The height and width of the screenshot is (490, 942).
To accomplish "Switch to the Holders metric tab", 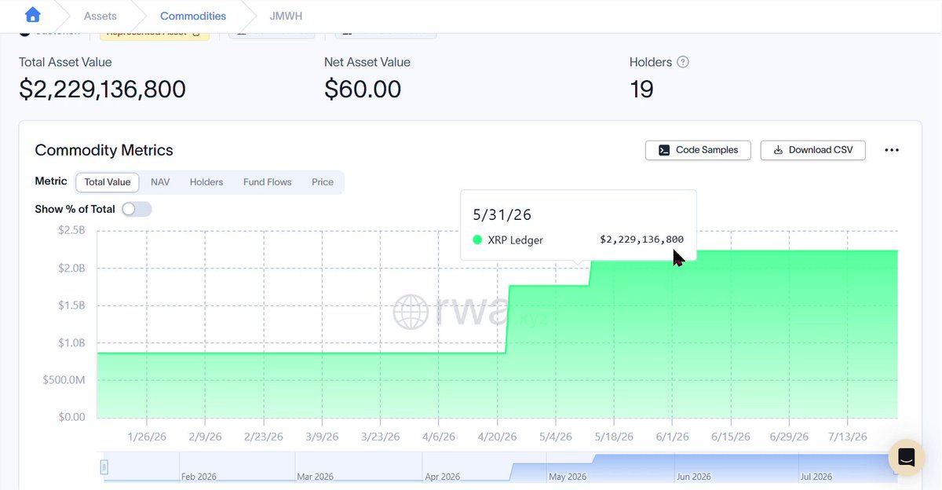I will (206, 182).
